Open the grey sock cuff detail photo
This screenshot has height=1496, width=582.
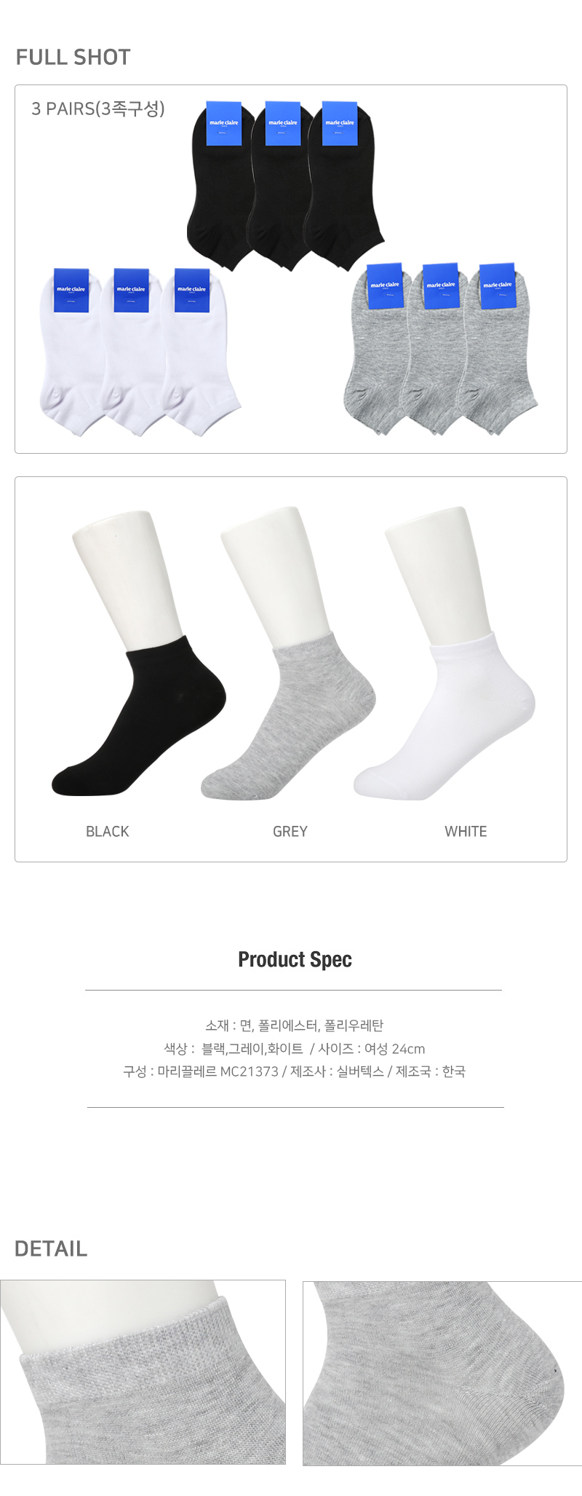(143, 1372)
